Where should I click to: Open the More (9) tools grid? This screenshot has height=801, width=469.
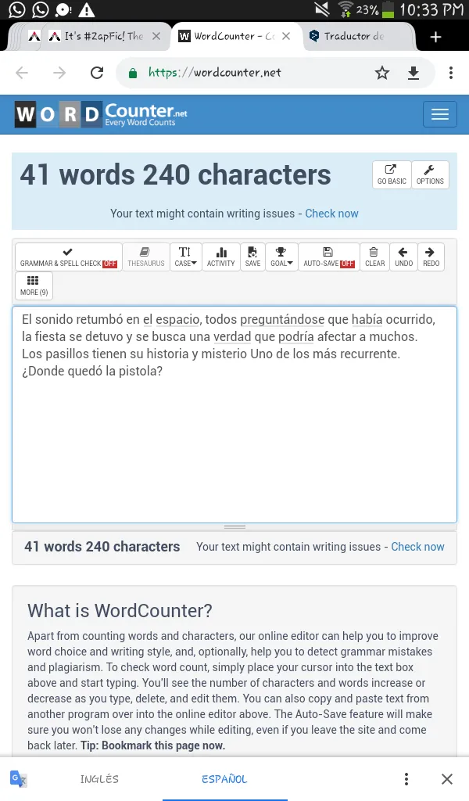[34, 286]
